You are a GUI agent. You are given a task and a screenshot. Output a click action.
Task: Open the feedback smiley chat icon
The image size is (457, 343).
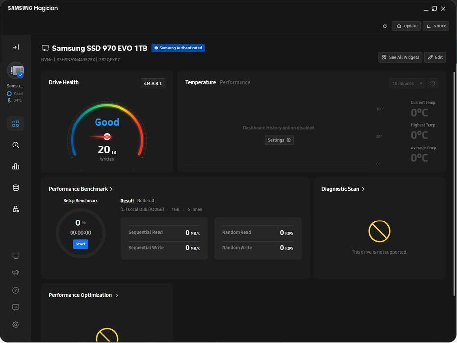click(16, 307)
